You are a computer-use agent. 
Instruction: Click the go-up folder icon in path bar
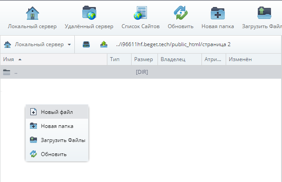(104, 44)
